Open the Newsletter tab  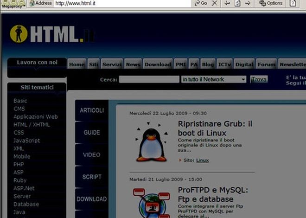292,64
